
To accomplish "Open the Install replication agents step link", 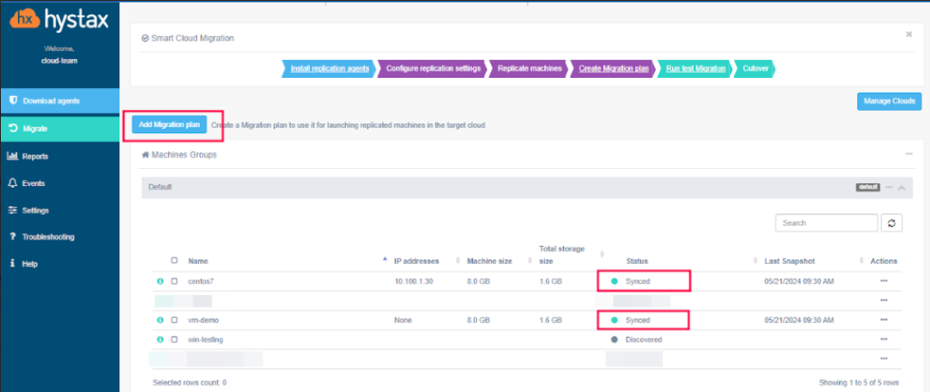I will click(x=329, y=68).
